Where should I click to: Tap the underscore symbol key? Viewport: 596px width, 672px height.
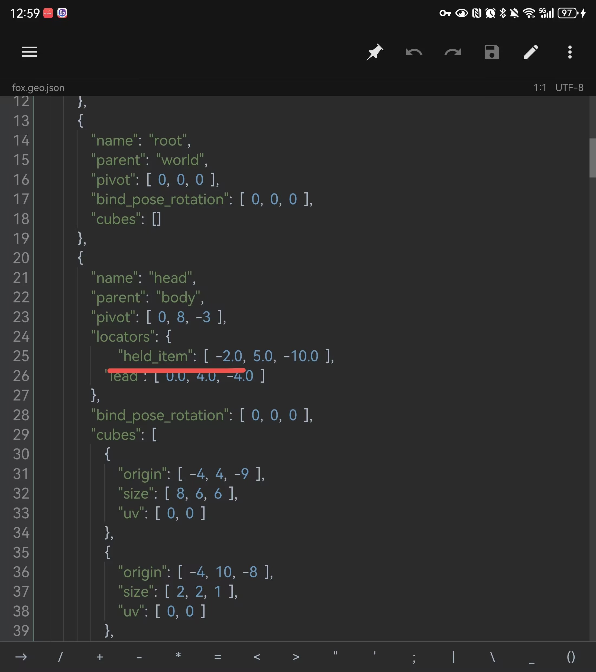point(532,657)
